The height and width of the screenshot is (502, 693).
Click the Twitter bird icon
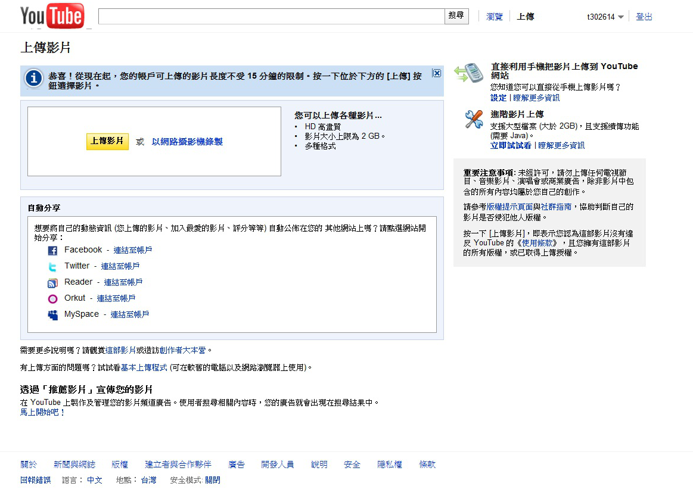[52, 267]
